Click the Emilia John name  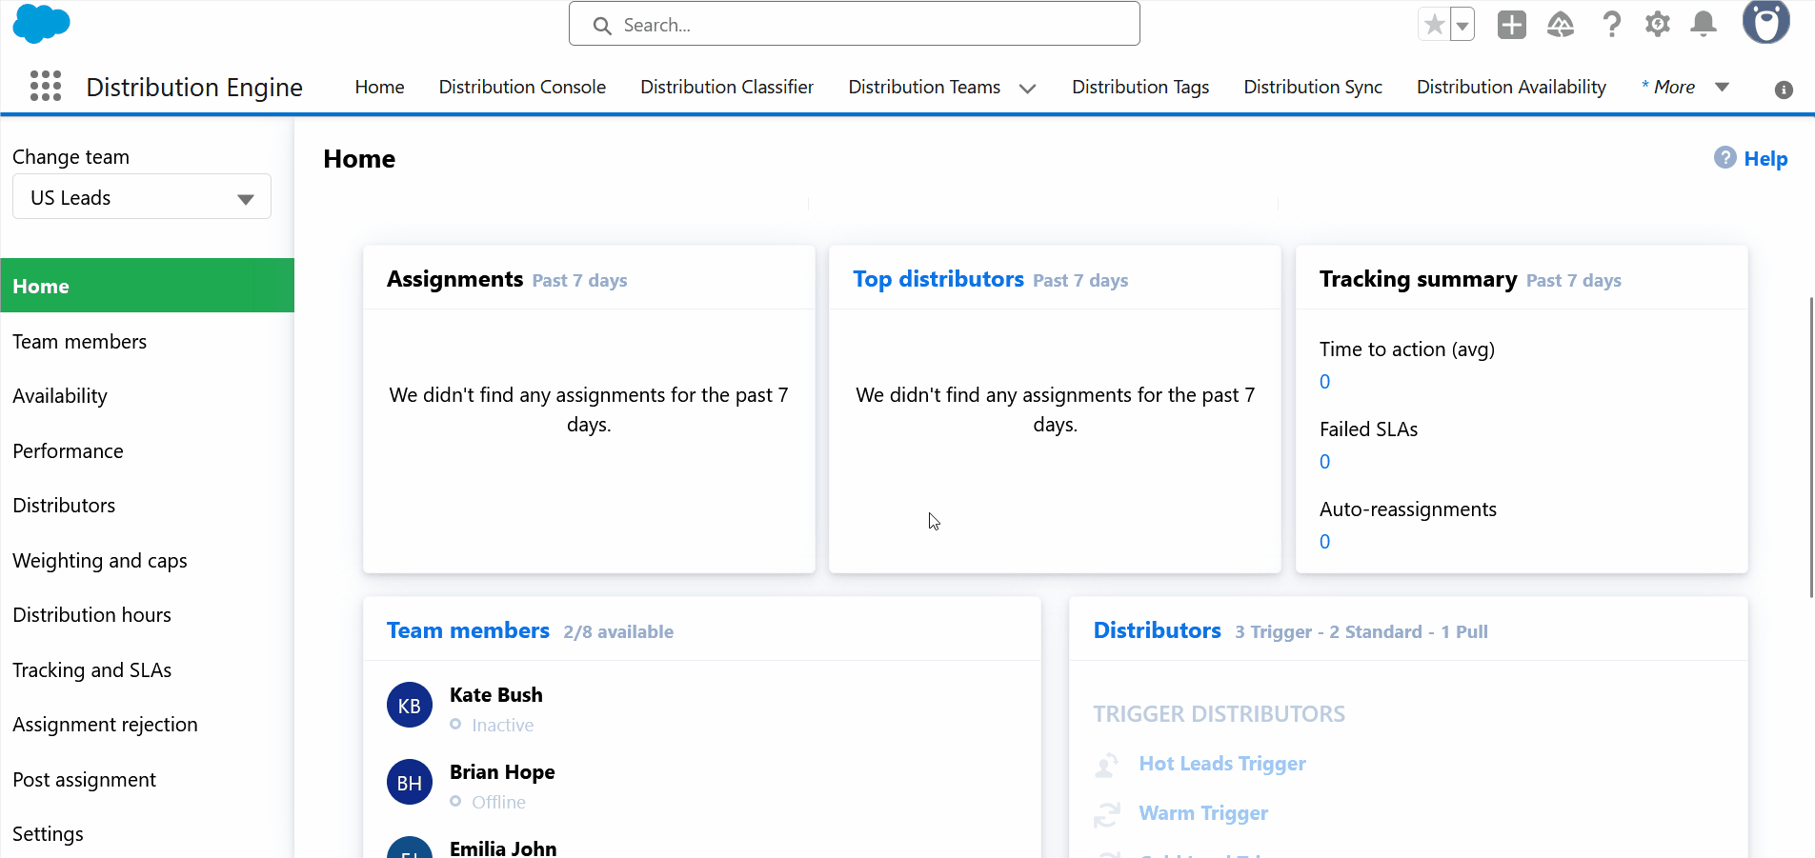click(x=503, y=848)
